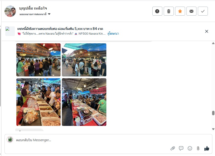Dismiss the ad reply banner
Screen dimensions: 215x156
pyautogui.click(x=207, y=31)
